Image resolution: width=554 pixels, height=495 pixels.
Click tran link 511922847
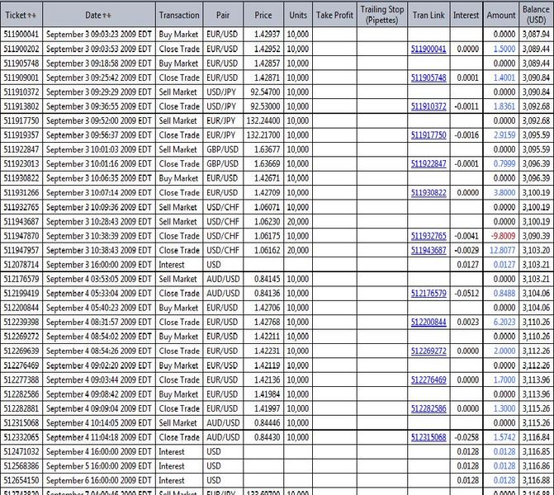click(x=429, y=163)
